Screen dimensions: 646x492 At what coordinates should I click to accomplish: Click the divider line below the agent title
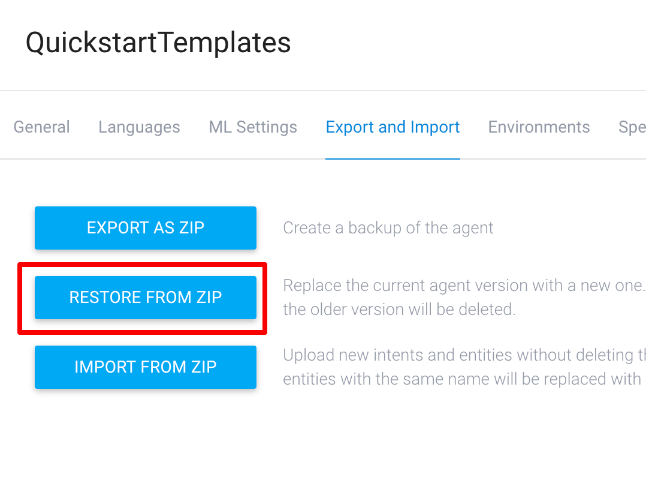pyautogui.click(x=323, y=91)
